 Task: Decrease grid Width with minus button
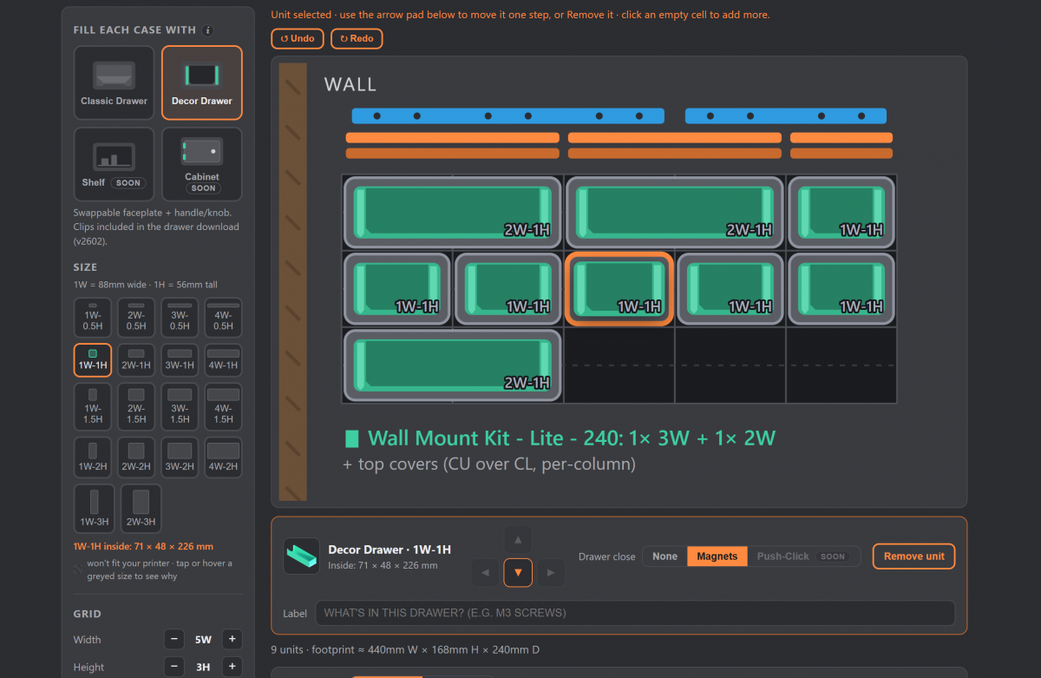(175, 640)
